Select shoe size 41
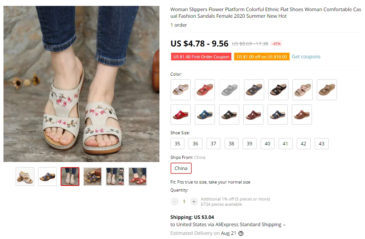The width and height of the screenshot is (365, 239). click(x=285, y=144)
